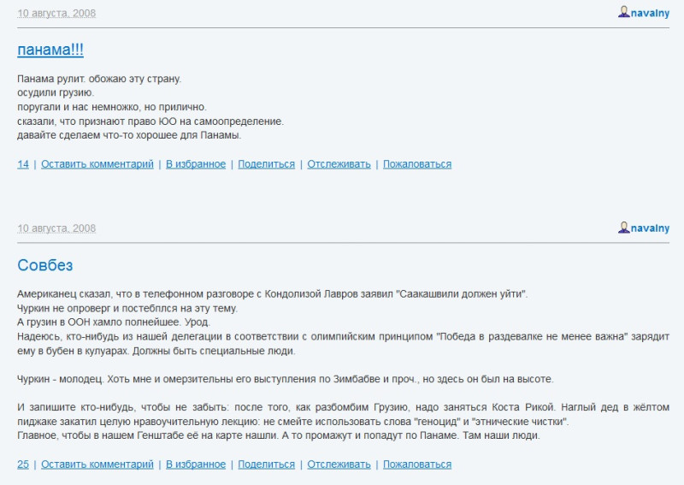Open the post titled панама!!!
The height and width of the screenshot is (485, 684).
[50, 50]
